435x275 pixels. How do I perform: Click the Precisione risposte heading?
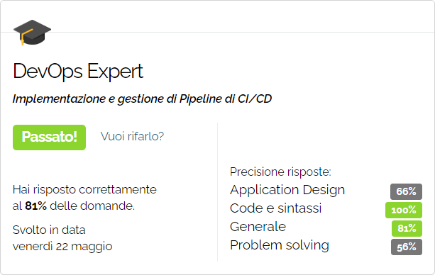(280, 172)
